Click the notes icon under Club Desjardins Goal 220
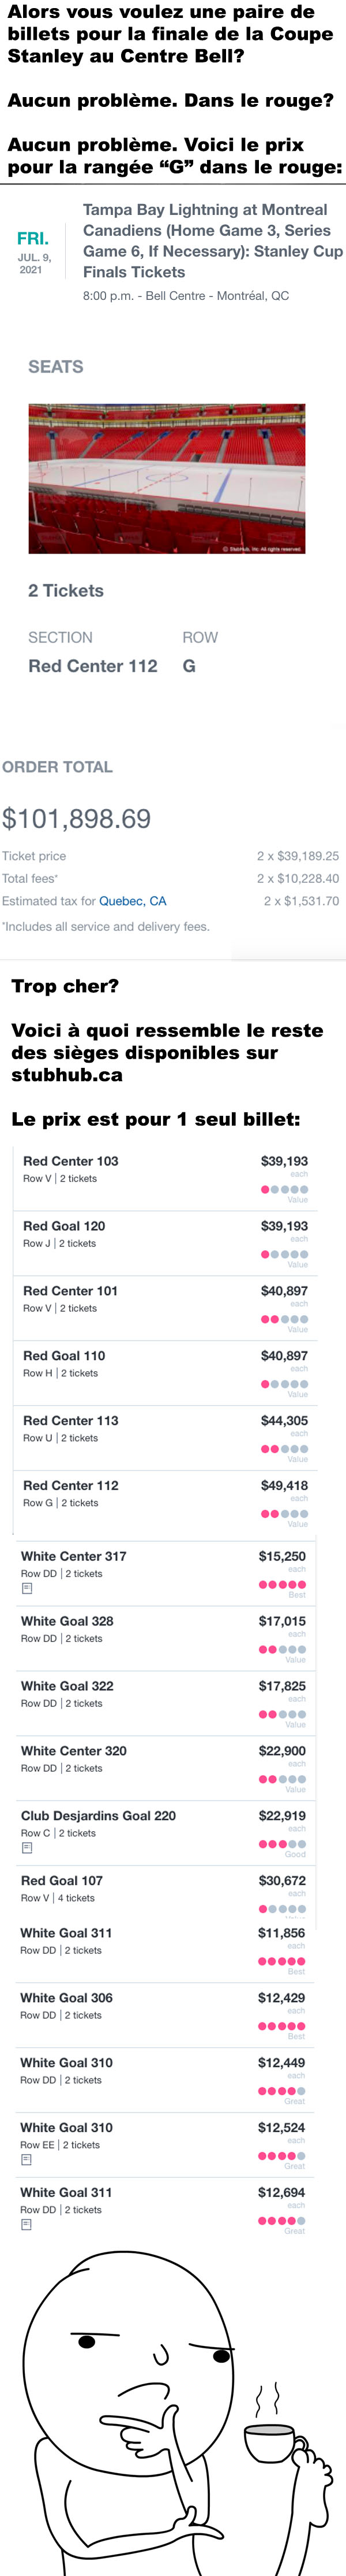The height and width of the screenshot is (2576, 346). coord(27,1848)
